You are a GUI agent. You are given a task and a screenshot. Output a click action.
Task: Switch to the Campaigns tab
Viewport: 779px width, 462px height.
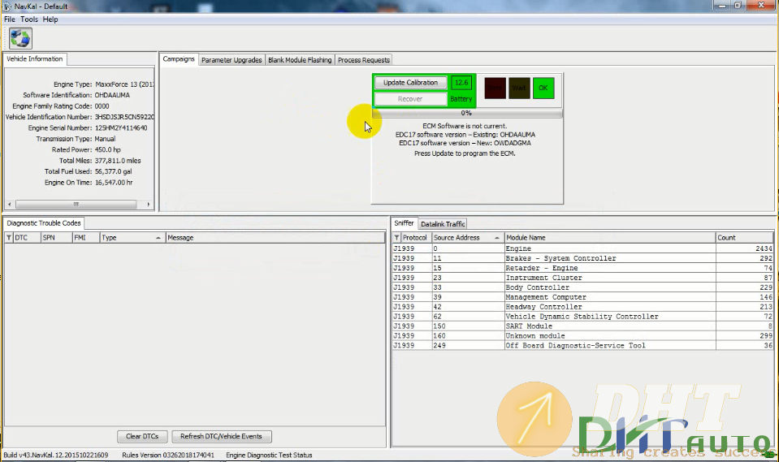[179, 59]
